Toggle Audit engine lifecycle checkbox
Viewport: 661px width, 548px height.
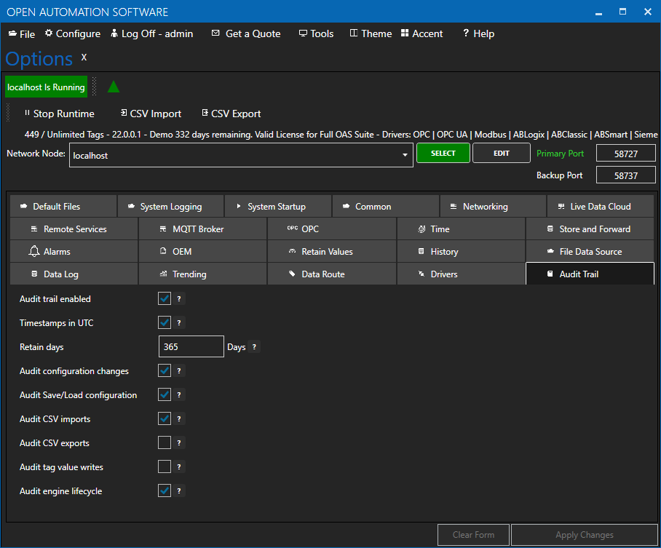(165, 491)
